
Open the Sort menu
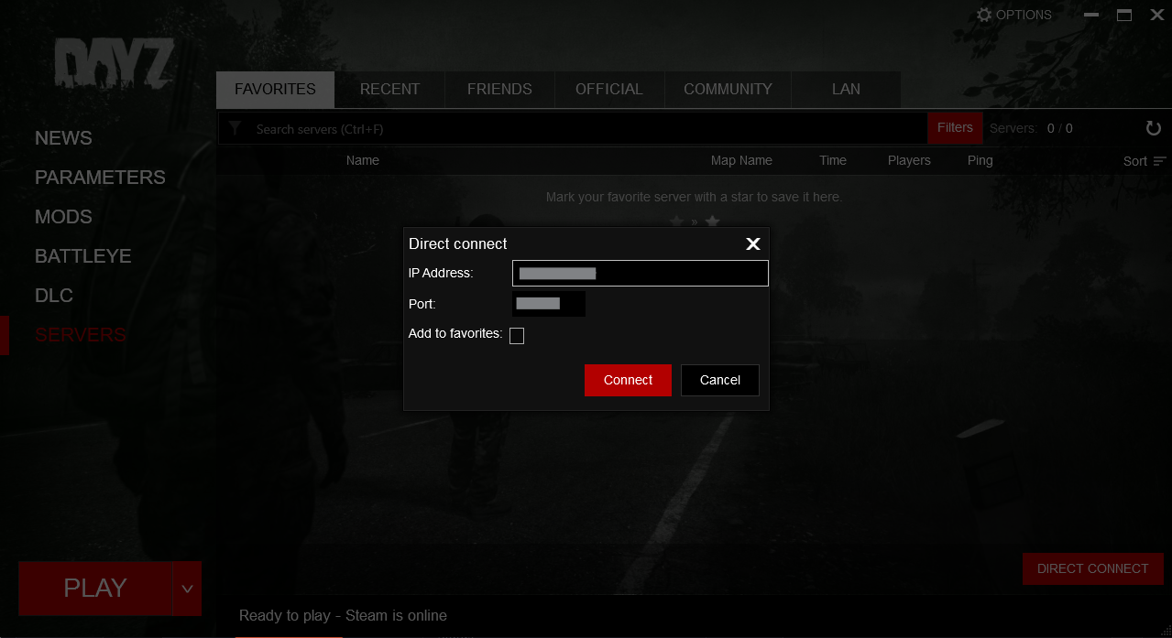click(x=1145, y=161)
